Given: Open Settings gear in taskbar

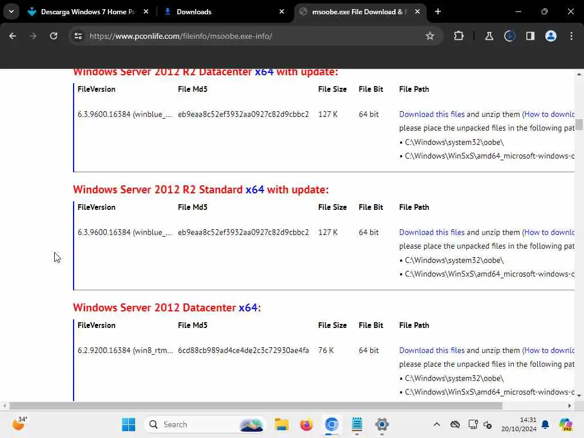Looking at the screenshot, I should (x=382, y=424).
